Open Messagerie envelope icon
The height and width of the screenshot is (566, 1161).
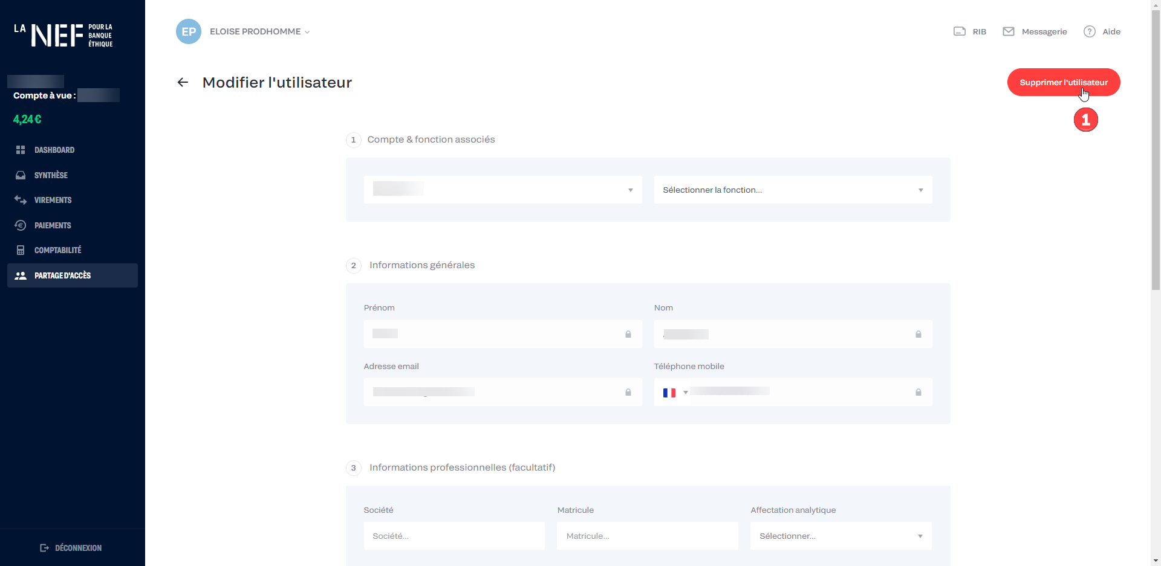pos(1008,31)
